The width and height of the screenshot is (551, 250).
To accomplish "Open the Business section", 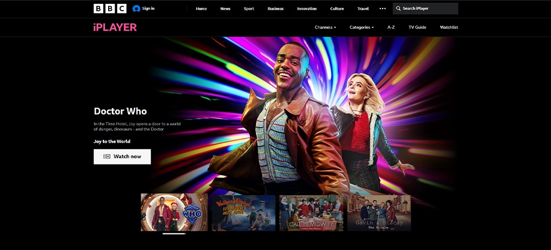I will (275, 9).
